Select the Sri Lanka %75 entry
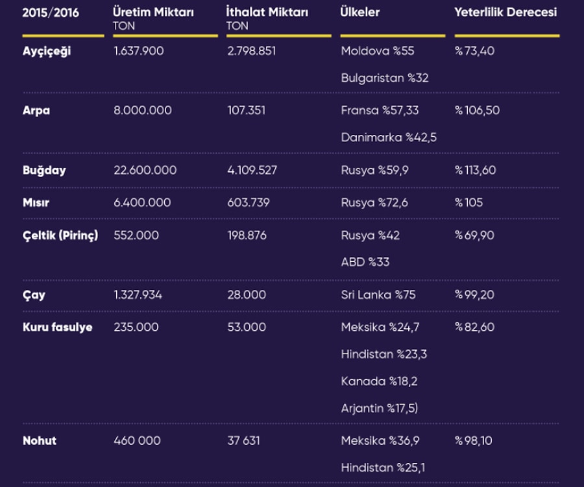Image resolution: width=584 pixels, height=487 pixels. tap(378, 295)
